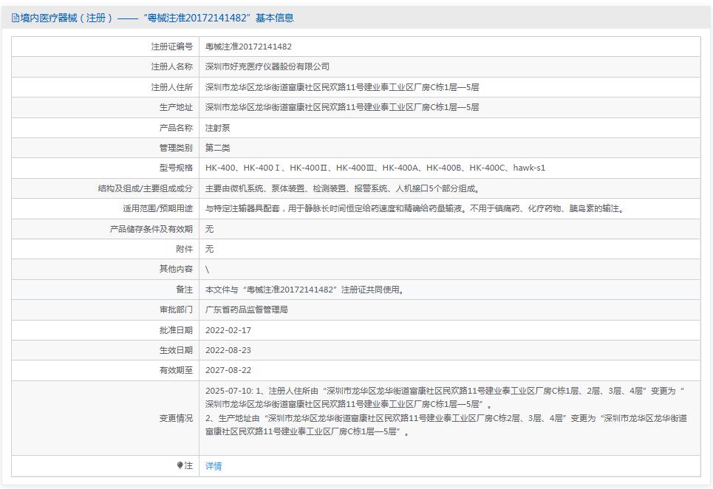Click intended use text 与特定注输器具配套
This screenshot has width=713, height=489.
[416, 208]
